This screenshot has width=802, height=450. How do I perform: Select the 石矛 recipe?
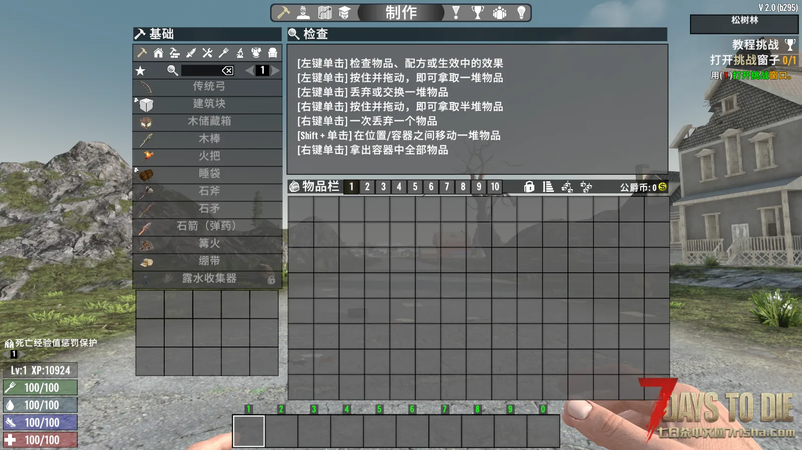pos(207,209)
